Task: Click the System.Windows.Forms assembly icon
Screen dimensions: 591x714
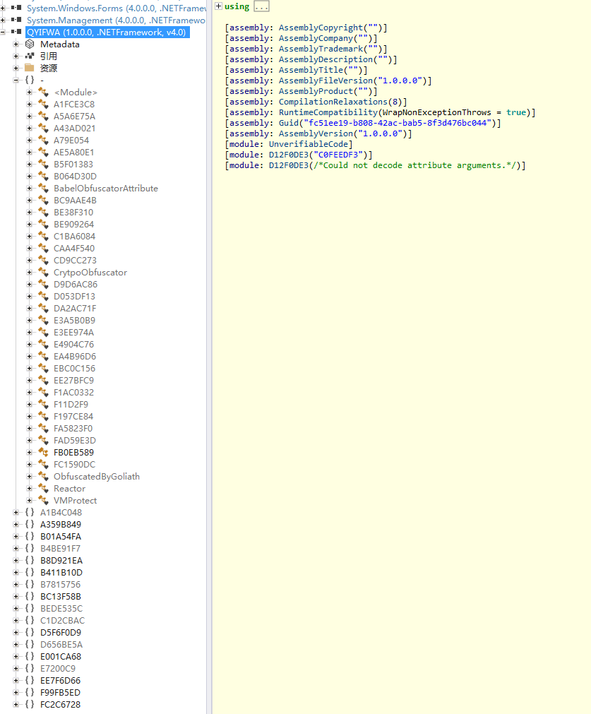Action: click(16, 8)
